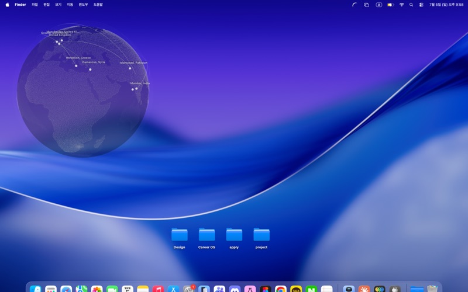This screenshot has width=468, height=292.
Task: Open Google Chrome in the Dock
Action: (x=281, y=288)
